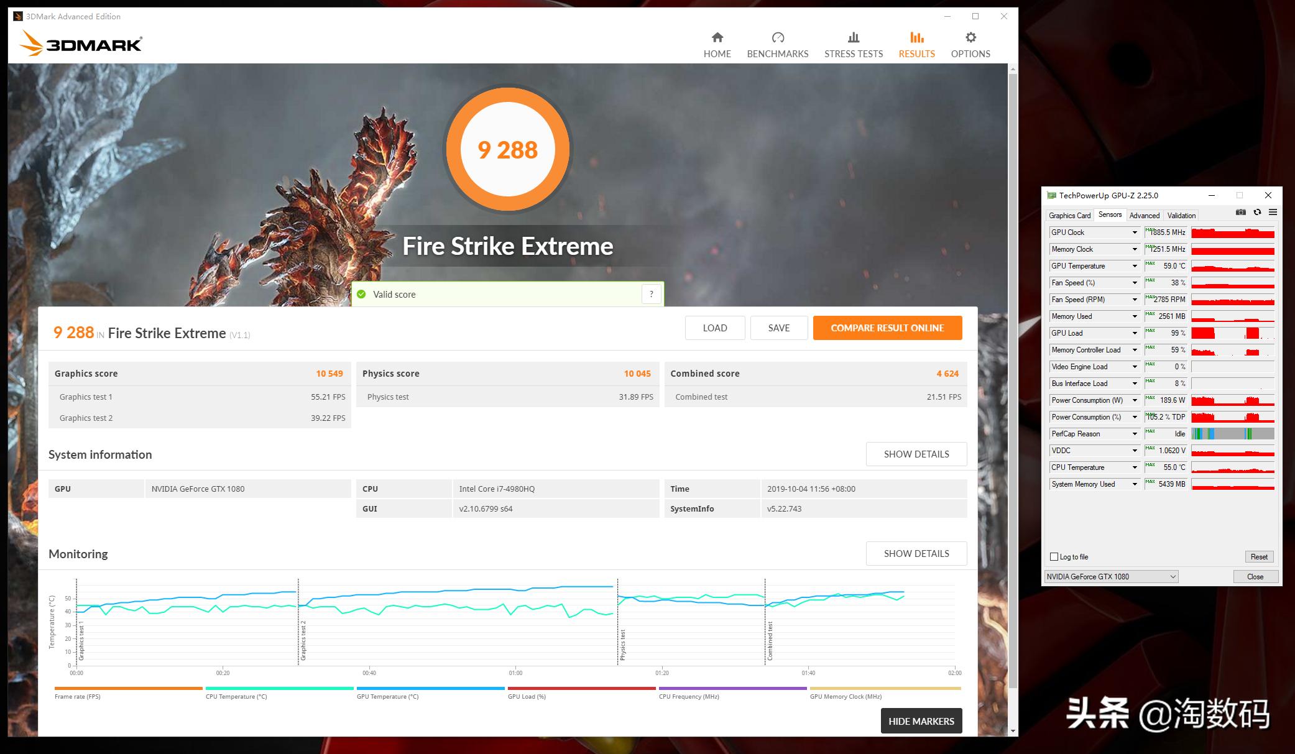Open the PerfCap Reason dropdown
Screen dimensions: 1295x754
[1134, 433]
